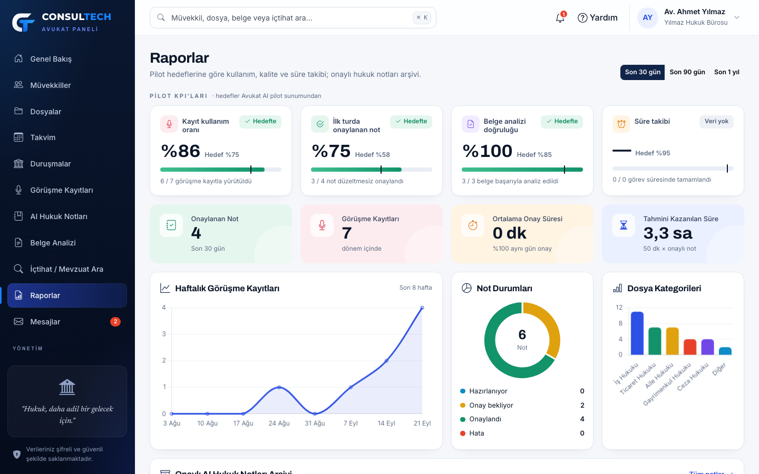Click the document icon on Belge analizi doğruluğu card

[471, 124]
